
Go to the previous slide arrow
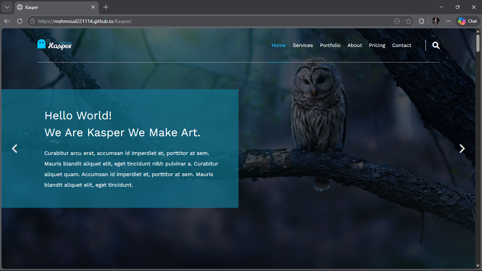(14, 149)
